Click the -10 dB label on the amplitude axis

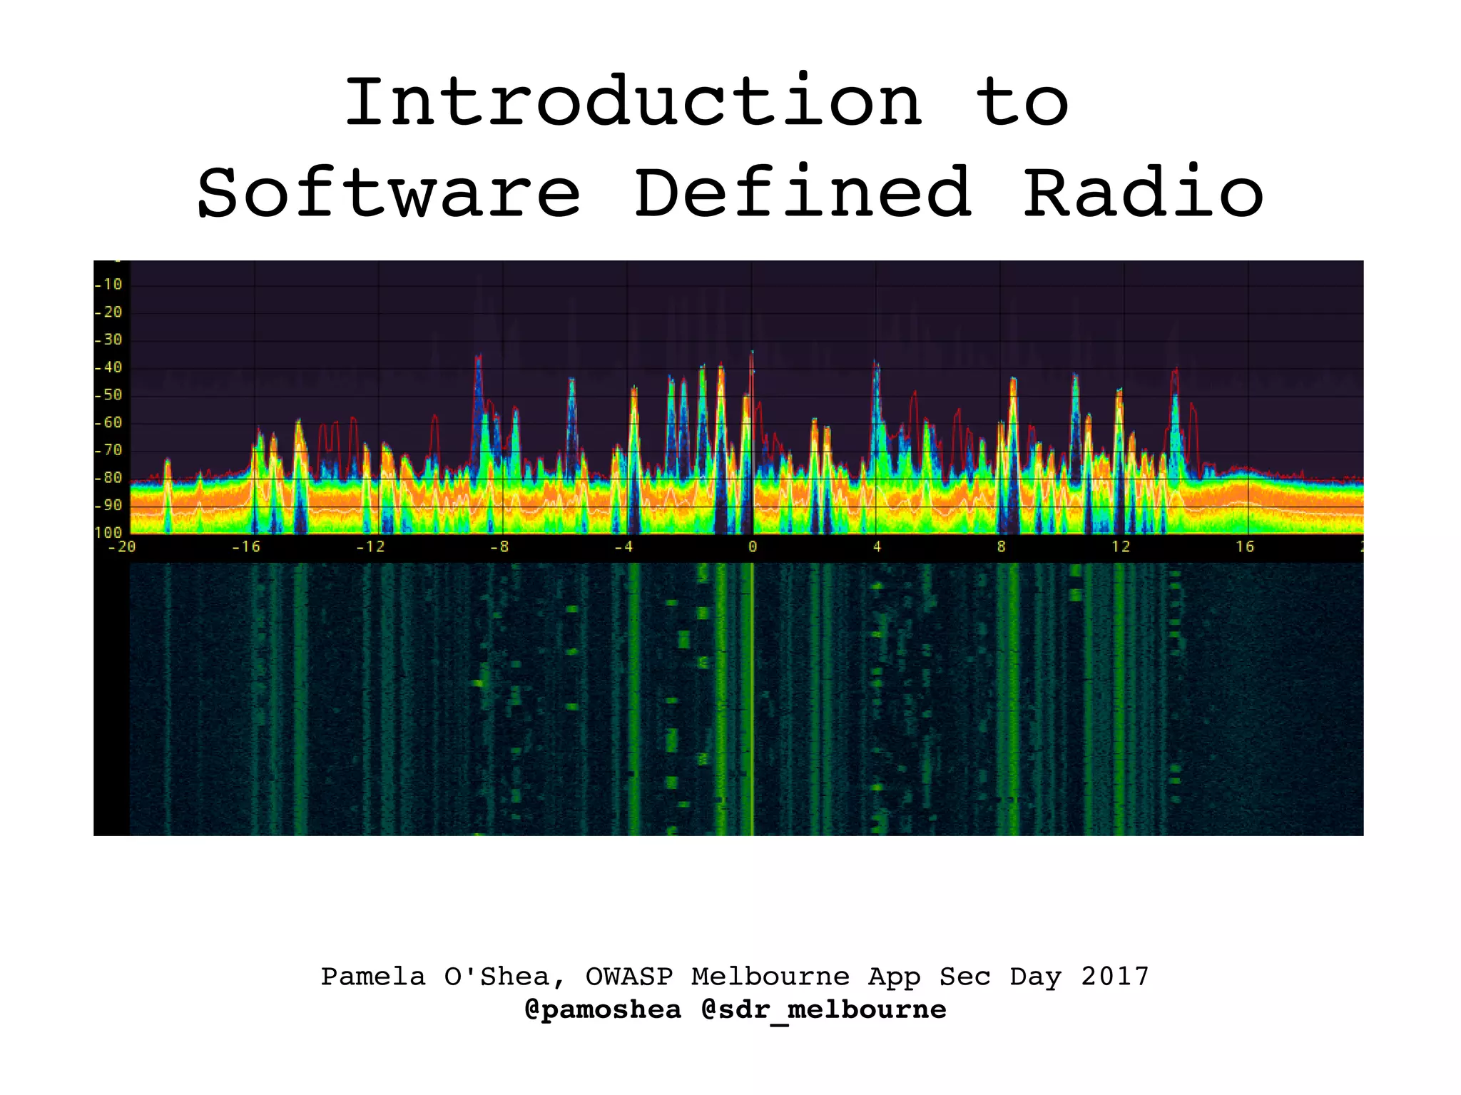pyautogui.click(x=108, y=285)
